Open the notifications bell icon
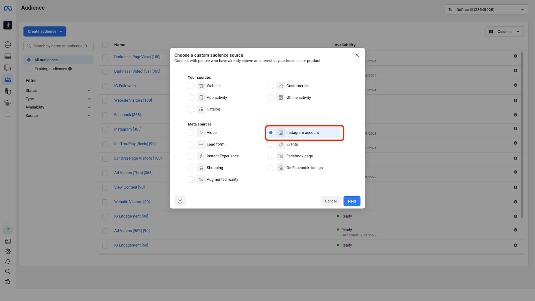The height and width of the screenshot is (301, 535). tap(8, 262)
